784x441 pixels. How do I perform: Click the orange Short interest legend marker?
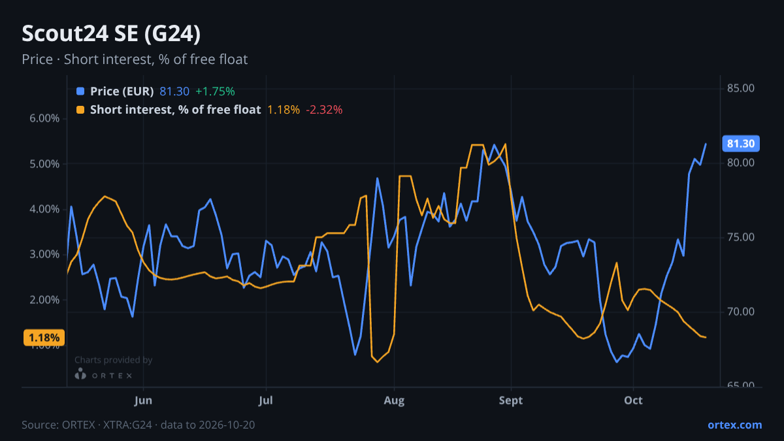tap(80, 110)
